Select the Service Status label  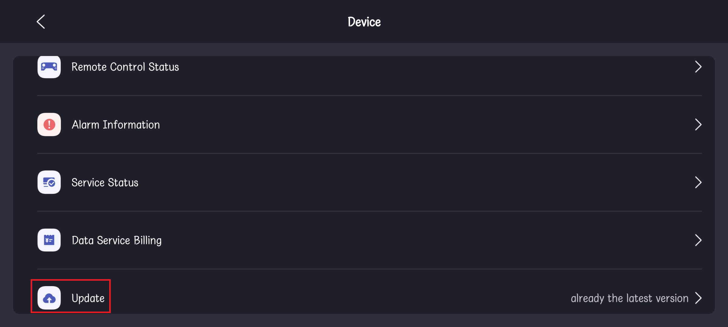click(x=105, y=183)
